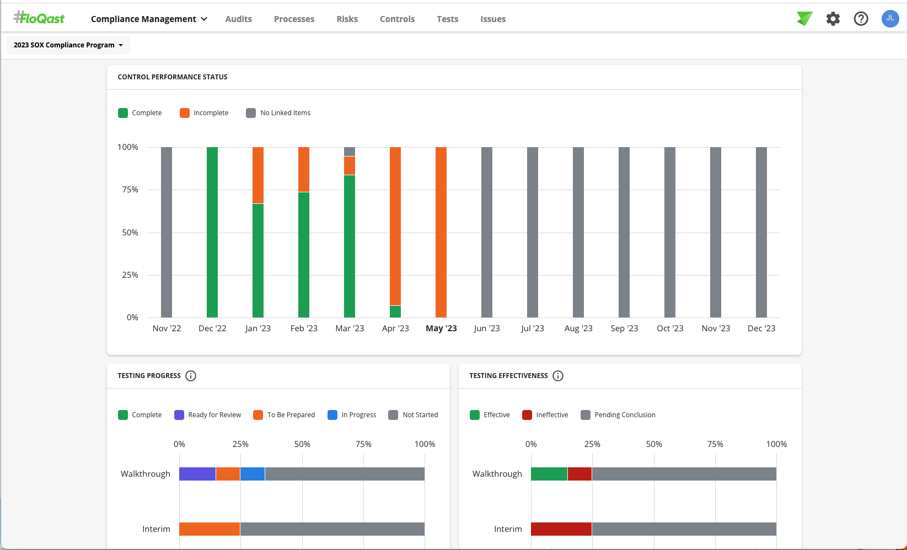Navigate to the Audits page

(238, 18)
